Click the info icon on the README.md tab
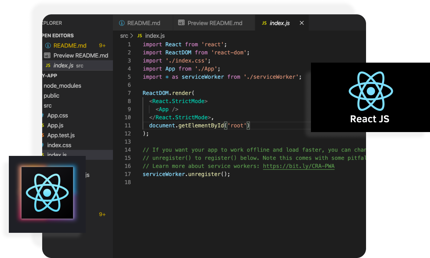The height and width of the screenshot is (258, 430). [122, 23]
